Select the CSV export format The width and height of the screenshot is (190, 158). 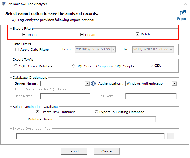[x=151, y=65]
